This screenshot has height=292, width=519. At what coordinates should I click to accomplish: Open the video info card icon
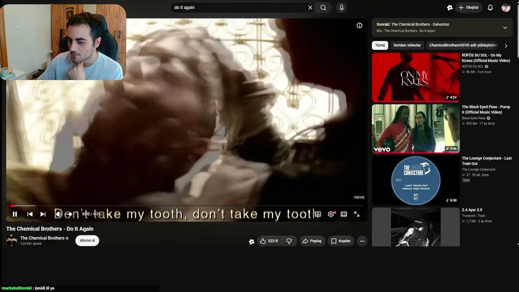pos(359,26)
